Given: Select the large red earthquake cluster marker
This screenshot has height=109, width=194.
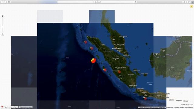Looking at the screenshot, I should (x=94, y=61).
